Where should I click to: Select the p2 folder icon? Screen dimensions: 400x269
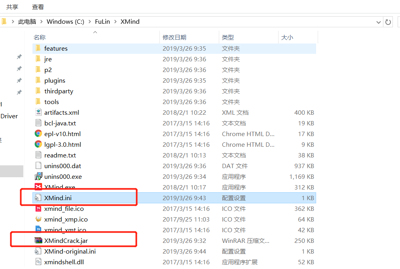pos(38,70)
